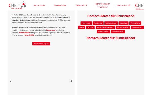
Task: Open the Zugangsbeschränkungen button
Action: coord(105,27)
